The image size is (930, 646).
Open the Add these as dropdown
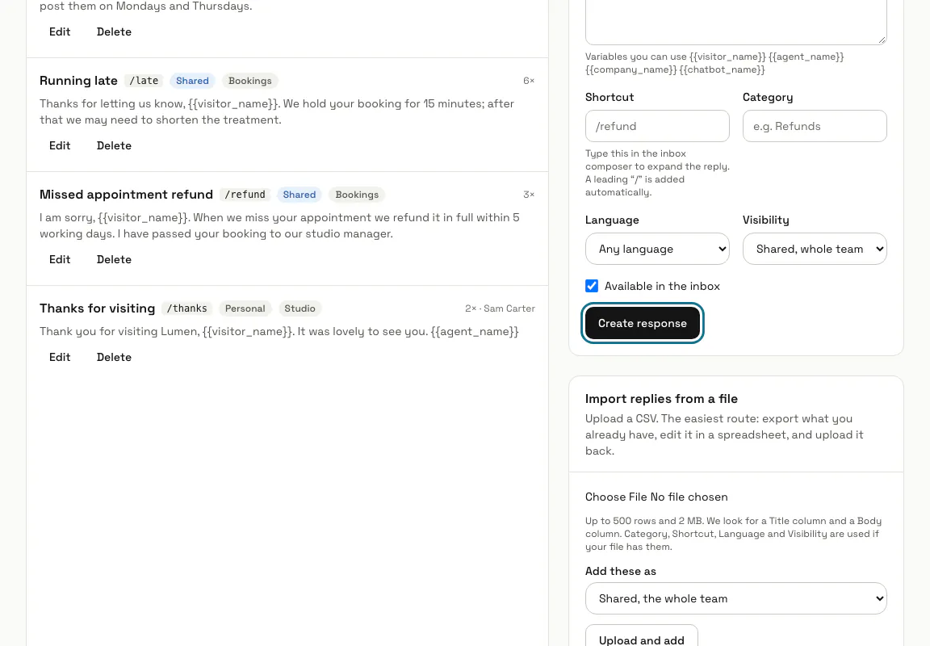(735, 598)
